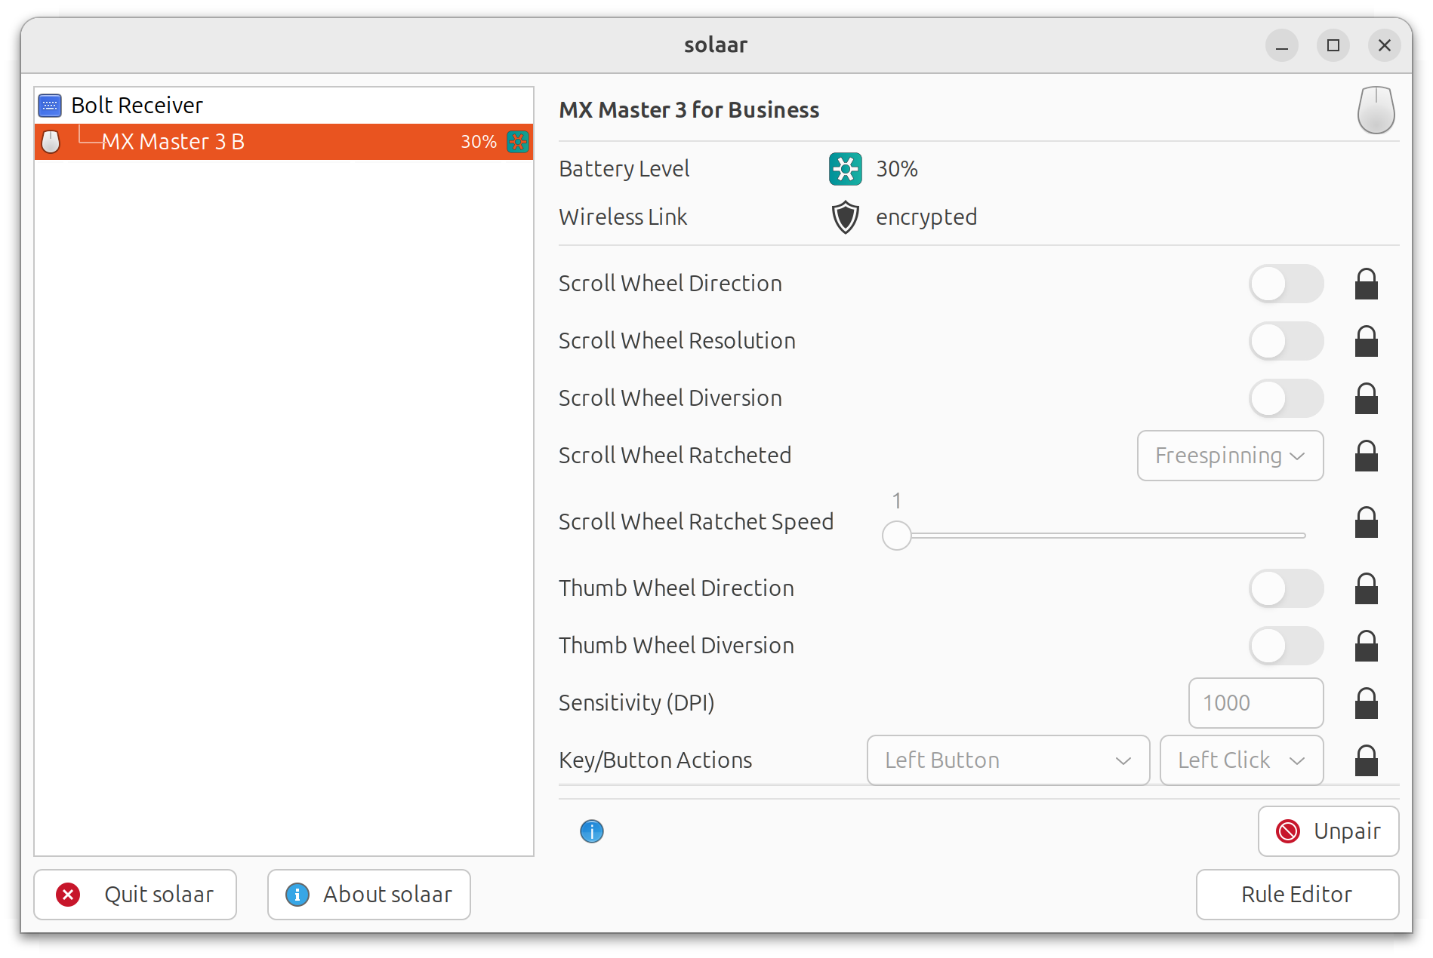Image resolution: width=1433 pixels, height=958 pixels.
Task: Toggle Scroll Wheel Direction switch
Action: pyautogui.click(x=1286, y=284)
